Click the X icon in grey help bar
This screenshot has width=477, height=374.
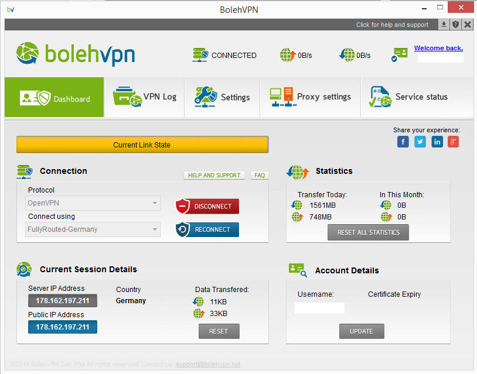pyautogui.click(x=468, y=25)
